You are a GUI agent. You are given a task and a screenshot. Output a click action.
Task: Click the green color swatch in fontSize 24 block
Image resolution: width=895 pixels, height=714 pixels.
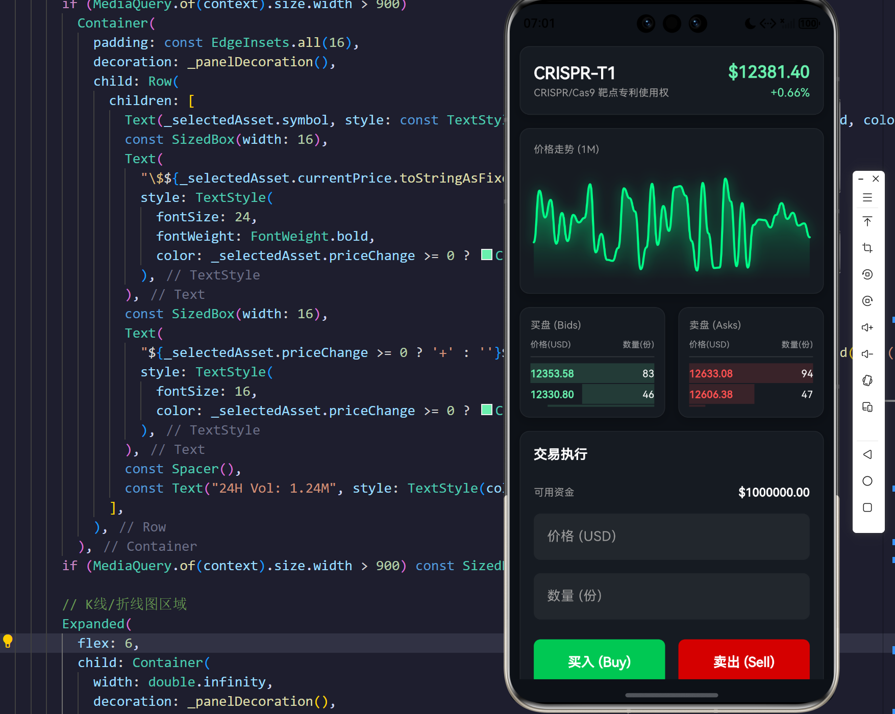pyautogui.click(x=487, y=254)
